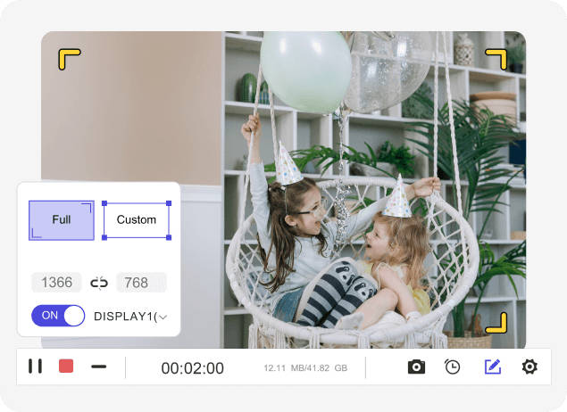Click the top-left yellow corner handle
The width and height of the screenshot is (567, 412).
(69, 60)
